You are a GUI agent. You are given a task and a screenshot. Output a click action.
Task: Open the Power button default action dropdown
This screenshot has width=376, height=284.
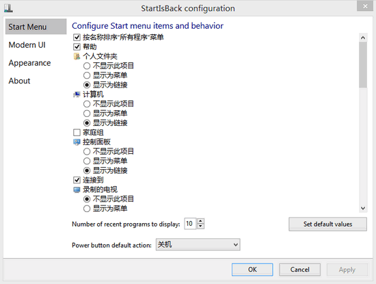coord(198,244)
